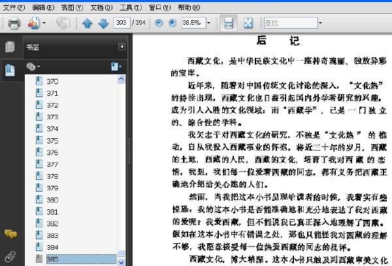
Task: Select bookmark 380
Action: pyautogui.click(x=52, y=200)
